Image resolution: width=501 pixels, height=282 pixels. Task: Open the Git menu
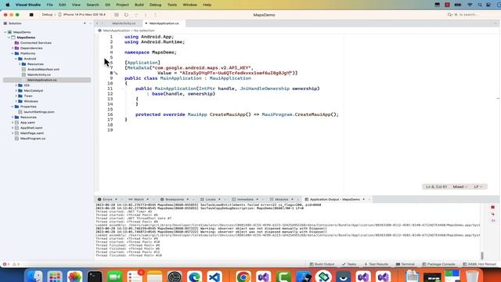[x=108, y=5]
